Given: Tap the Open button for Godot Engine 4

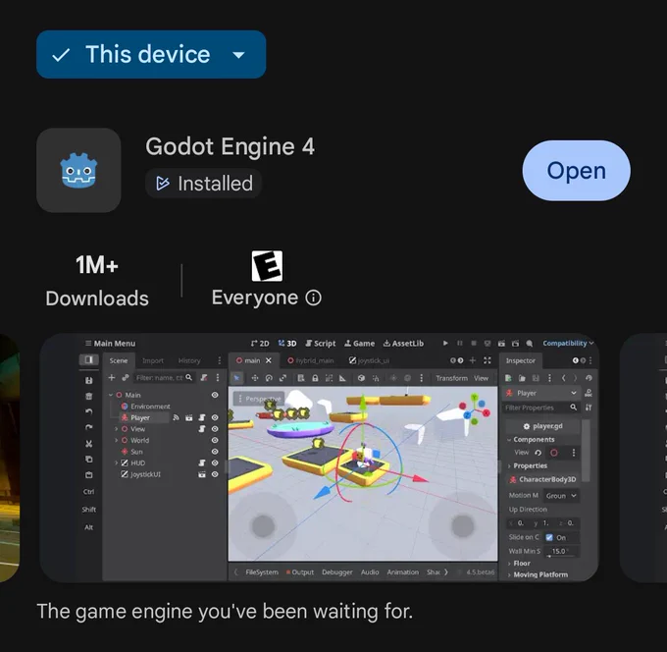Looking at the screenshot, I should (x=576, y=171).
